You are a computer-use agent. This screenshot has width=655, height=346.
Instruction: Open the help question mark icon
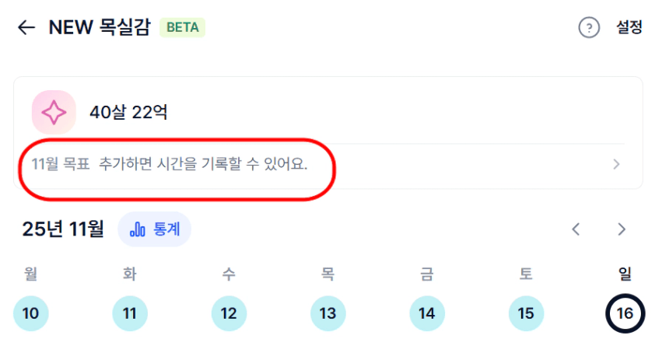tap(589, 28)
